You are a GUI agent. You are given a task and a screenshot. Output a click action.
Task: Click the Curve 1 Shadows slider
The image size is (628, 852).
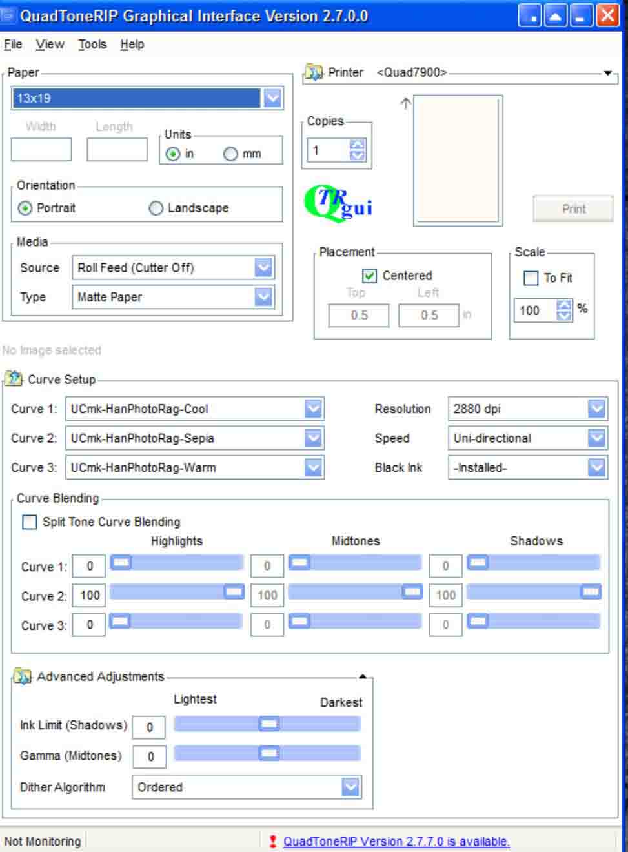(534, 563)
